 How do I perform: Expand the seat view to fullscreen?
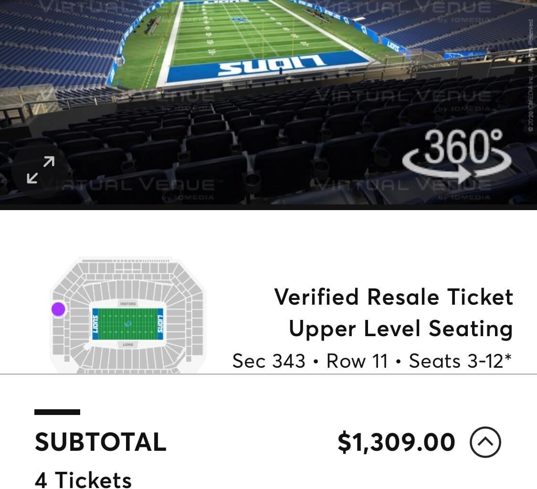tap(41, 170)
